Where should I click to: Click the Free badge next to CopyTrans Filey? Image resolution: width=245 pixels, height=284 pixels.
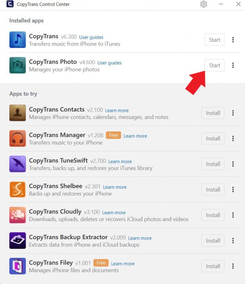click(x=101, y=263)
